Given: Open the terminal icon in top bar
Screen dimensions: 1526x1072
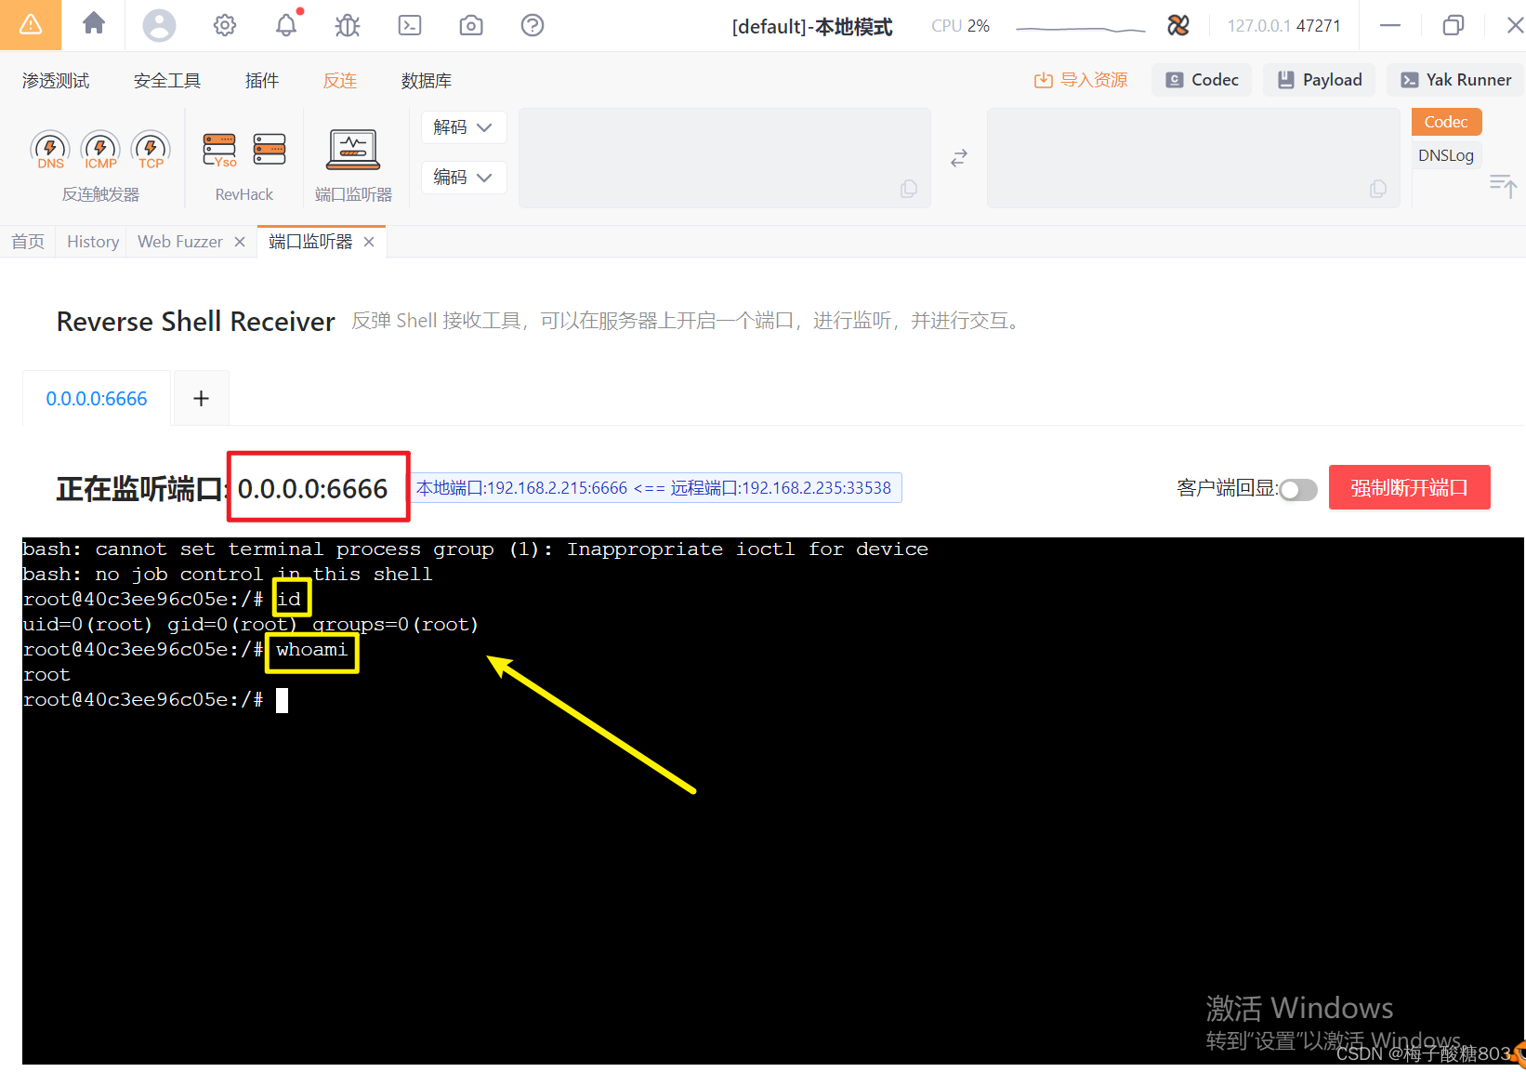Looking at the screenshot, I should [409, 25].
